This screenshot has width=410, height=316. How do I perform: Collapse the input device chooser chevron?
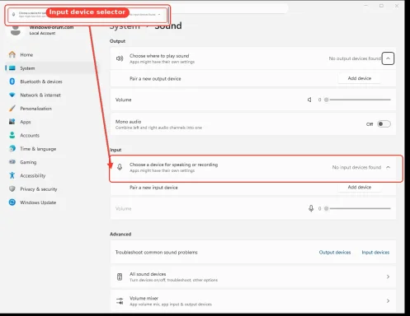coord(388,167)
